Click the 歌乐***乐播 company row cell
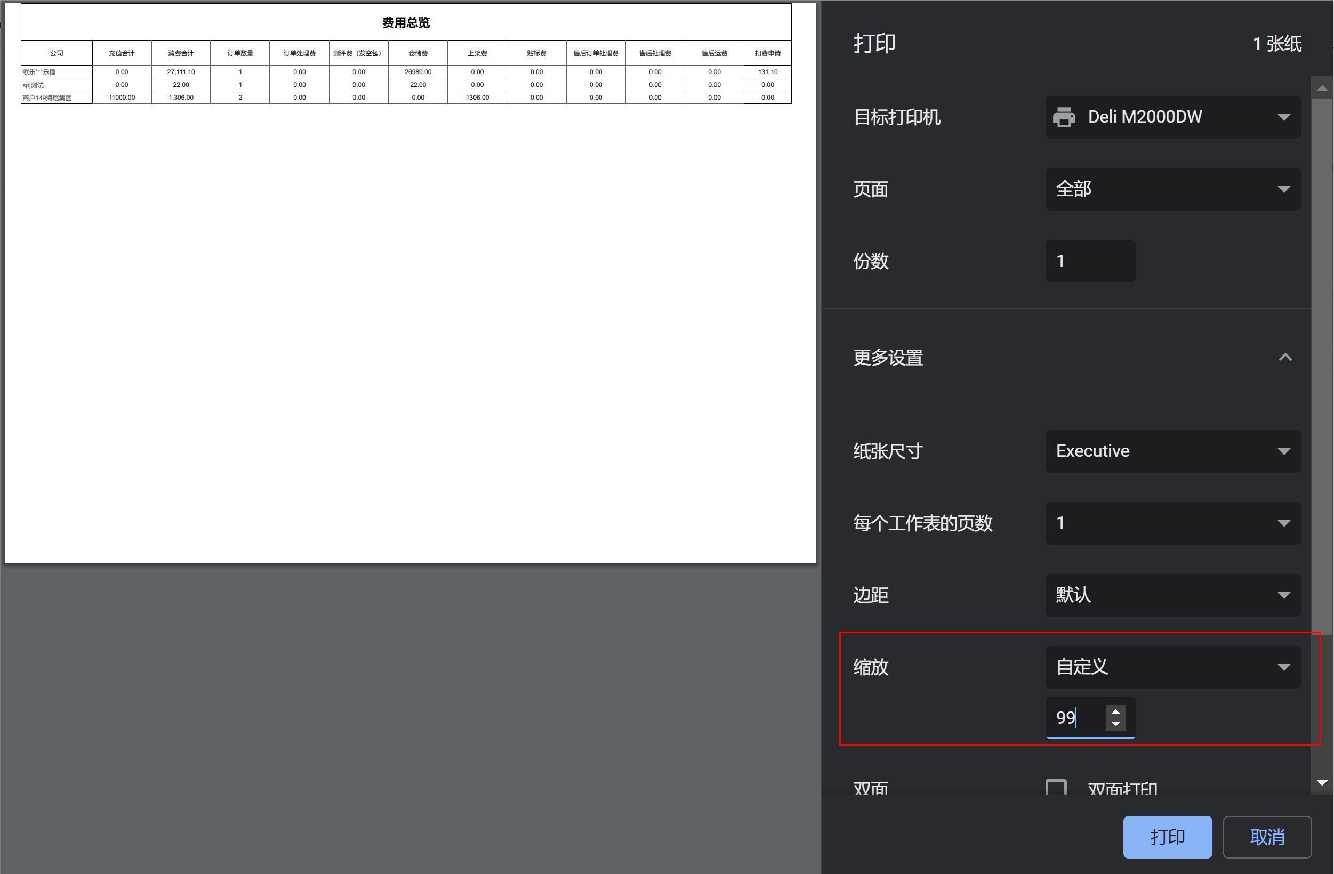The width and height of the screenshot is (1334, 874). pos(57,72)
